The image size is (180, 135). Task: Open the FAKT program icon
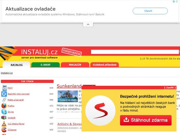coord(5,88)
